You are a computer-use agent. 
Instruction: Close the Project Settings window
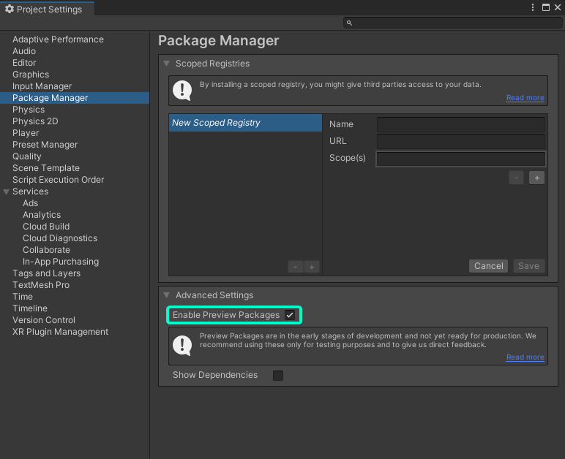click(558, 7)
